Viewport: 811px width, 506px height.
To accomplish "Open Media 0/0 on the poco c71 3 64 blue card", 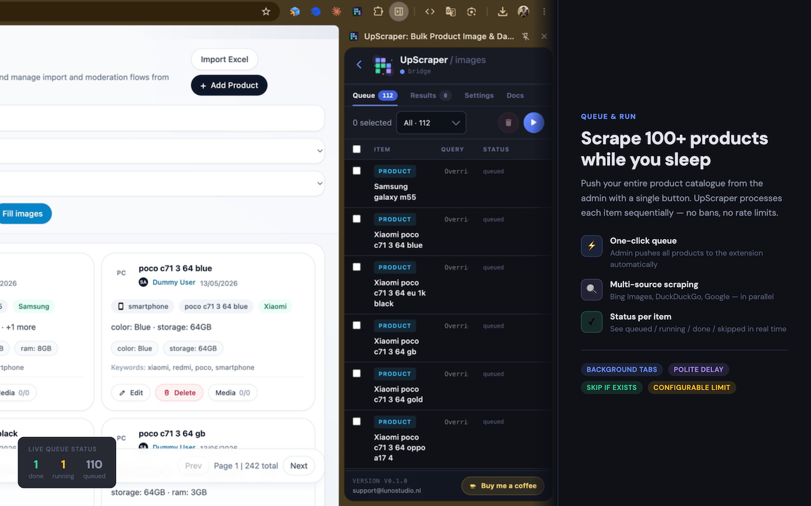I will click(x=233, y=393).
